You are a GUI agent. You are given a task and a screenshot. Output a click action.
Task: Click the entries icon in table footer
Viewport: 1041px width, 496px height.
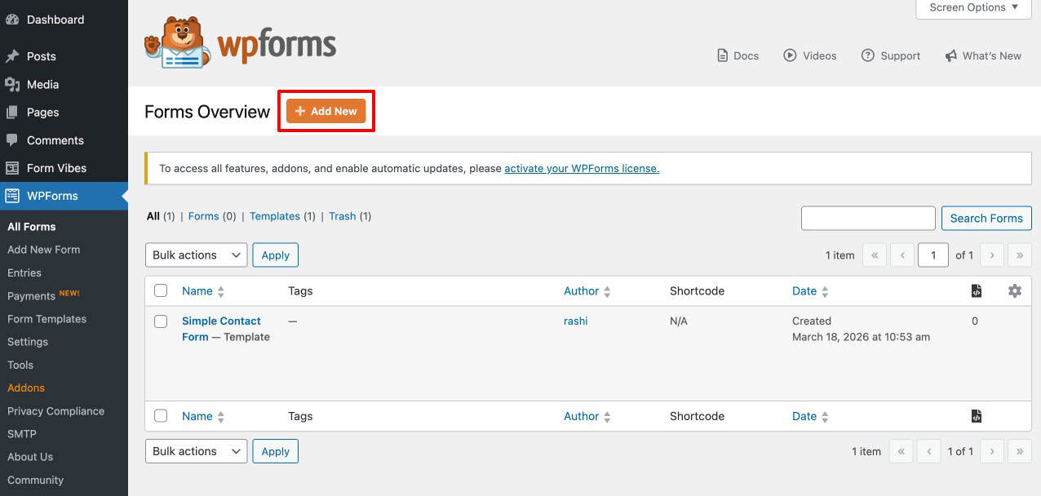977,416
